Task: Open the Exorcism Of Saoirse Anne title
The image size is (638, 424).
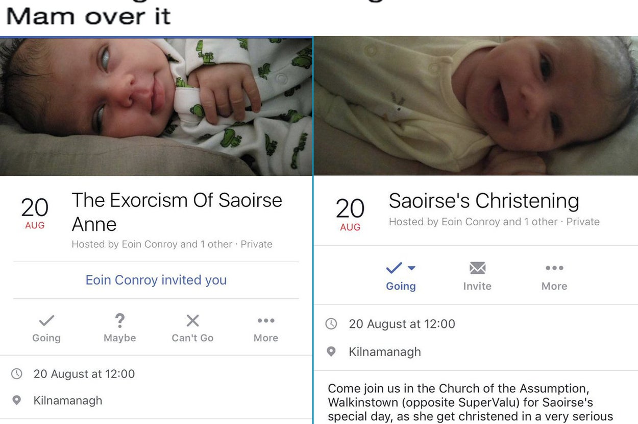Action: tap(177, 211)
